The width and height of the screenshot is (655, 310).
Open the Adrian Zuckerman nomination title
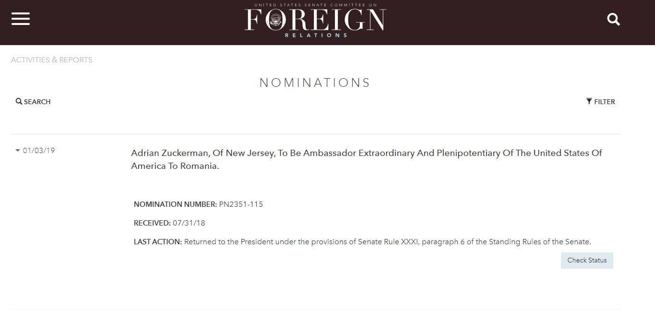tap(366, 159)
